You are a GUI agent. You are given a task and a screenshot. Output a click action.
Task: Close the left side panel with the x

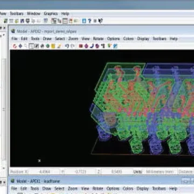point(4,28)
